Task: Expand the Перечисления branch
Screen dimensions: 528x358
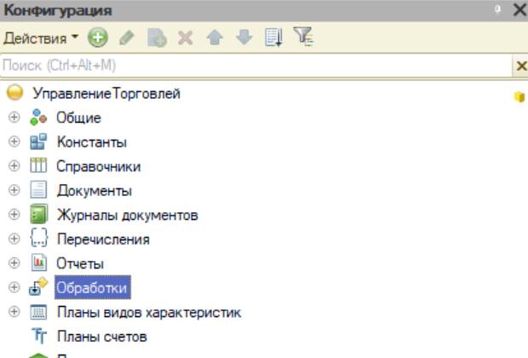Action: [x=14, y=239]
